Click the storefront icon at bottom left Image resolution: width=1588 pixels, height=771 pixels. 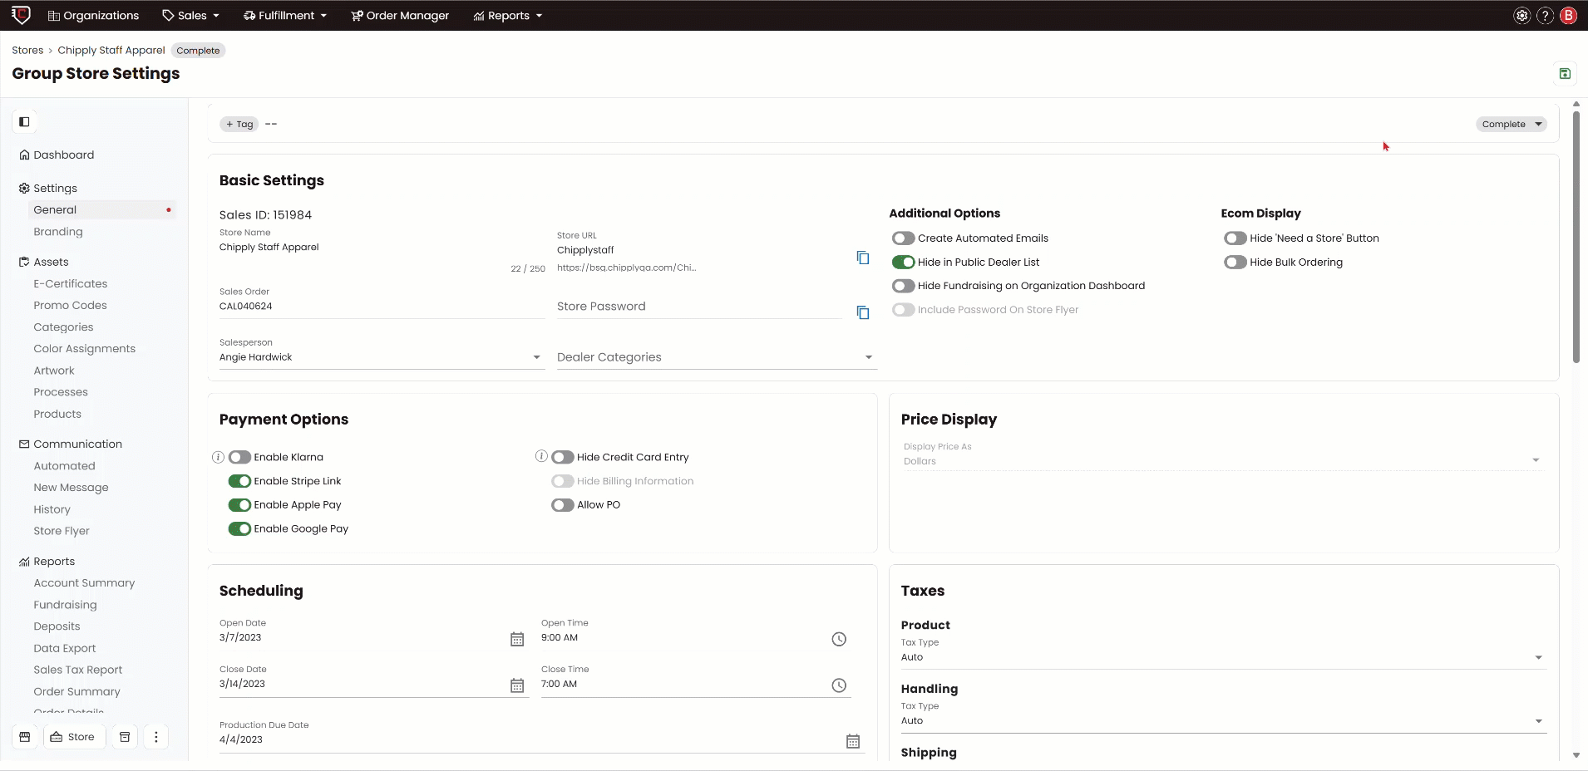coord(25,737)
